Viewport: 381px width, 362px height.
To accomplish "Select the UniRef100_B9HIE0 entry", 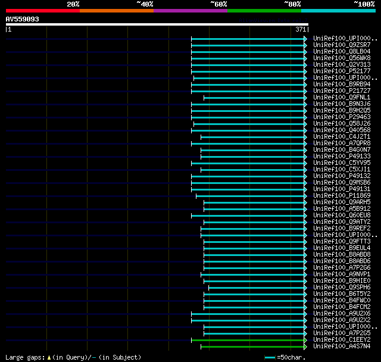I will click(342, 281).
